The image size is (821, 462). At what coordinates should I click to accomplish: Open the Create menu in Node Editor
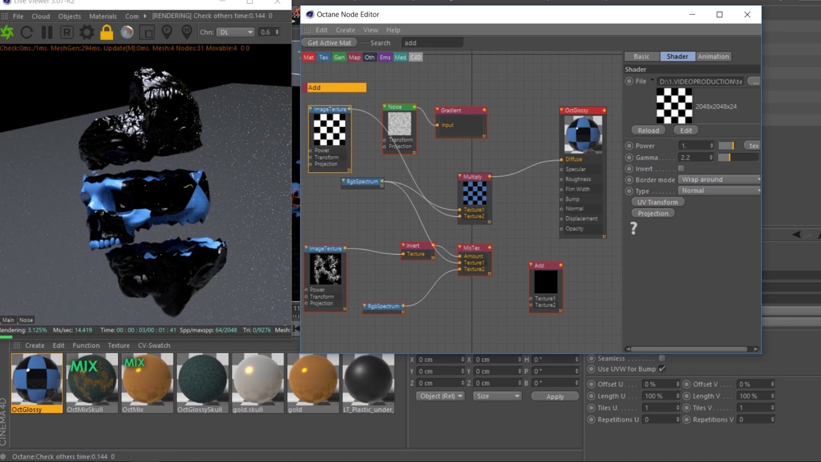point(345,30)
